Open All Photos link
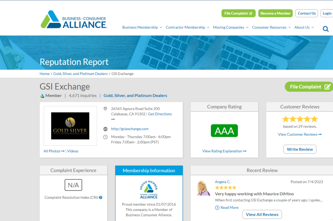The width and height of the screenshot is (333, 221). click(x=54, y=151)
